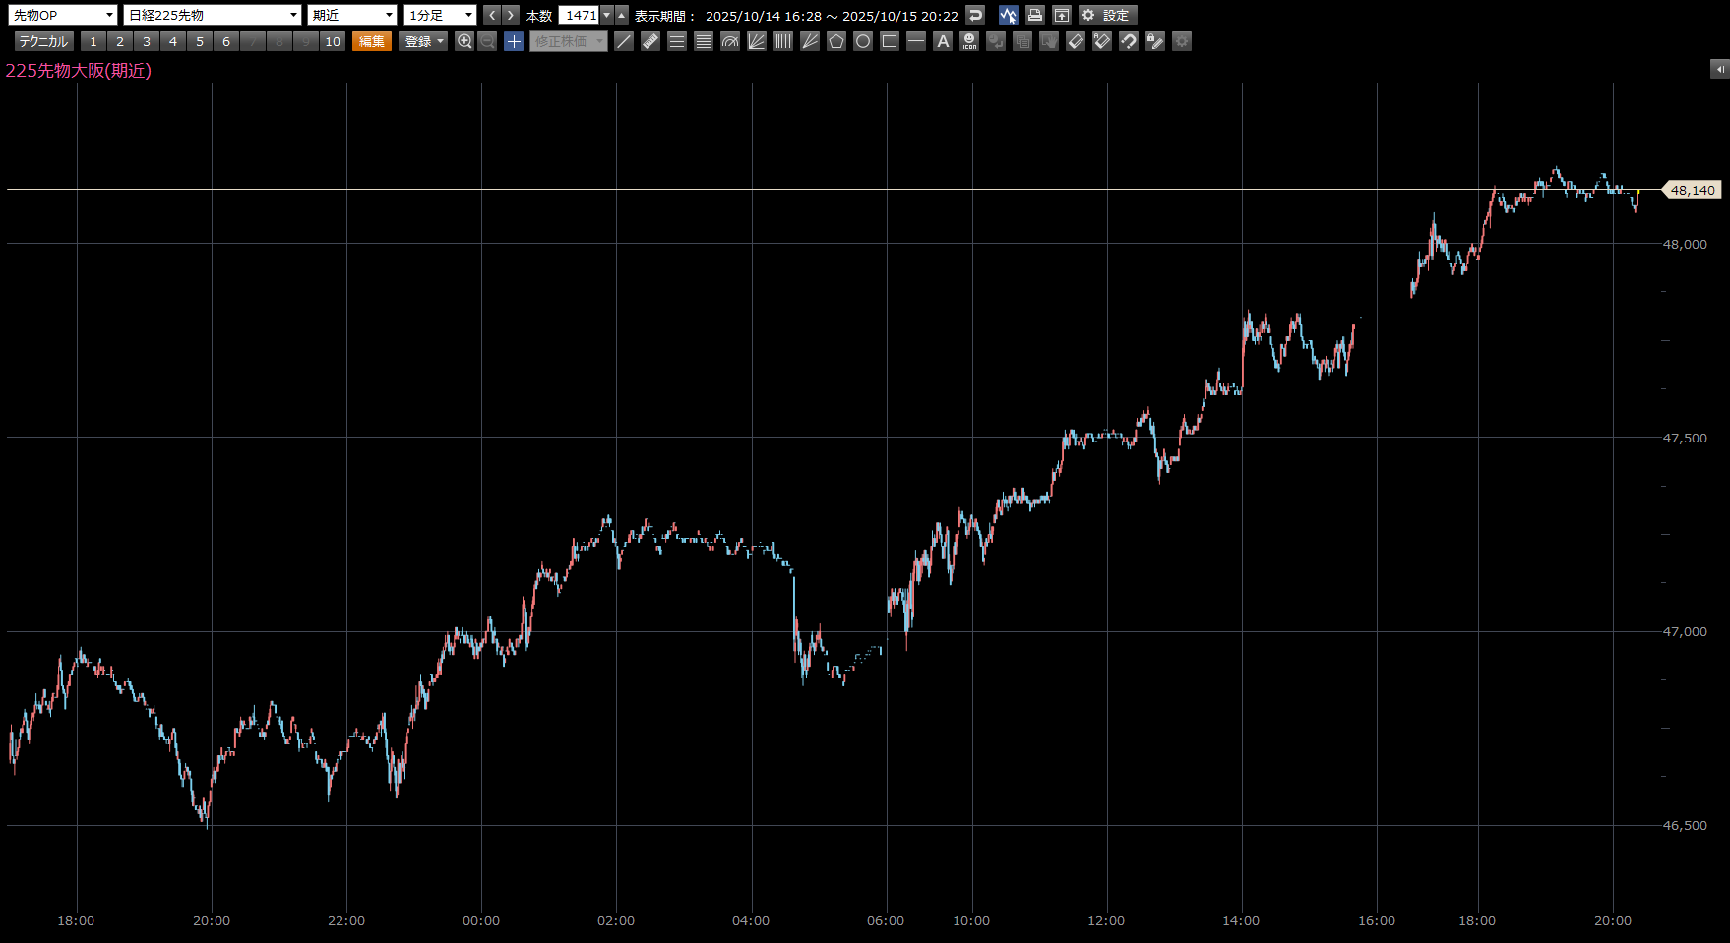This screenshot has height=943, width=1730.
Task: Toggle the chart cursor mode icon
Action: pyautogui.click(x=1008, y=15)
